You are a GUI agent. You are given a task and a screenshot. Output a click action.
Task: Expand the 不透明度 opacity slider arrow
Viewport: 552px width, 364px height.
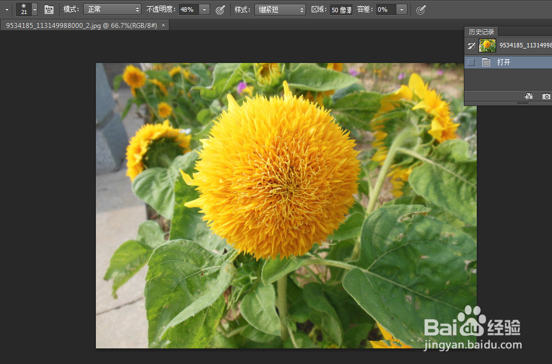[x=204, y=9]
